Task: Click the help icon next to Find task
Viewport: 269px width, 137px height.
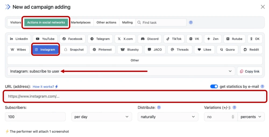Action: click(191, 22)
